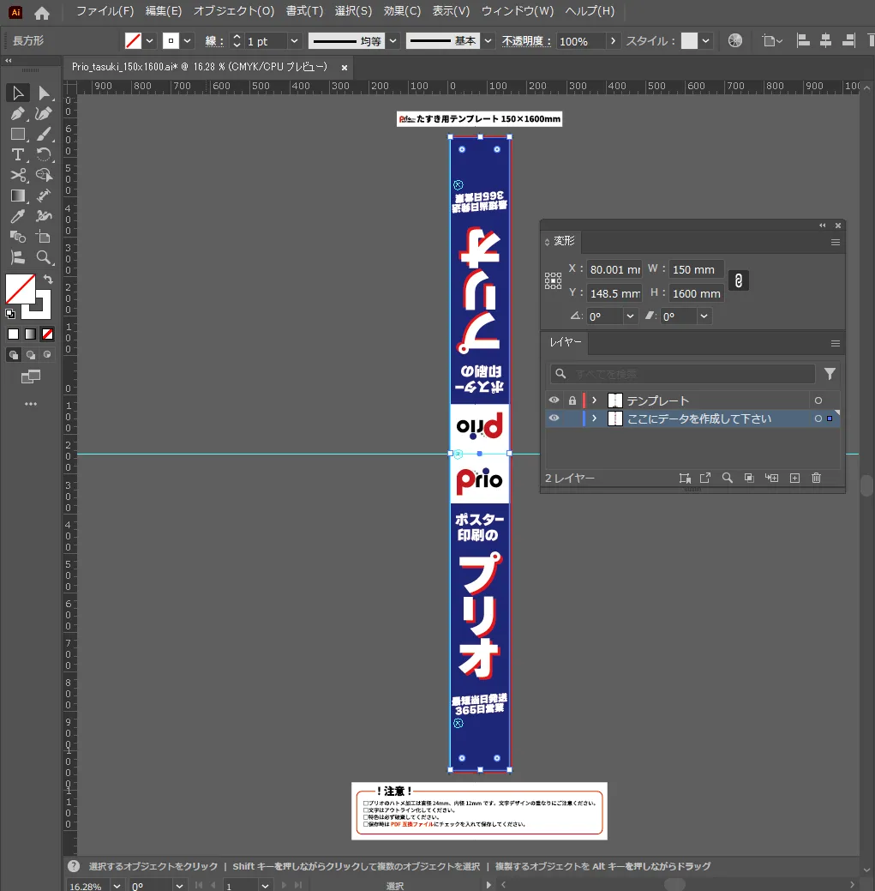Close the Prio_tasuki document tab
The height and width of the screenshot is (891, 875).
tap(345, 68)
